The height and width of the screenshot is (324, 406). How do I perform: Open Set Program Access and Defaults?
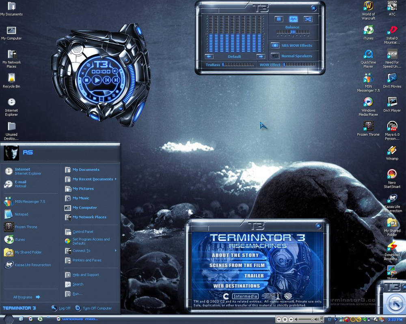[x=91, y=241]
